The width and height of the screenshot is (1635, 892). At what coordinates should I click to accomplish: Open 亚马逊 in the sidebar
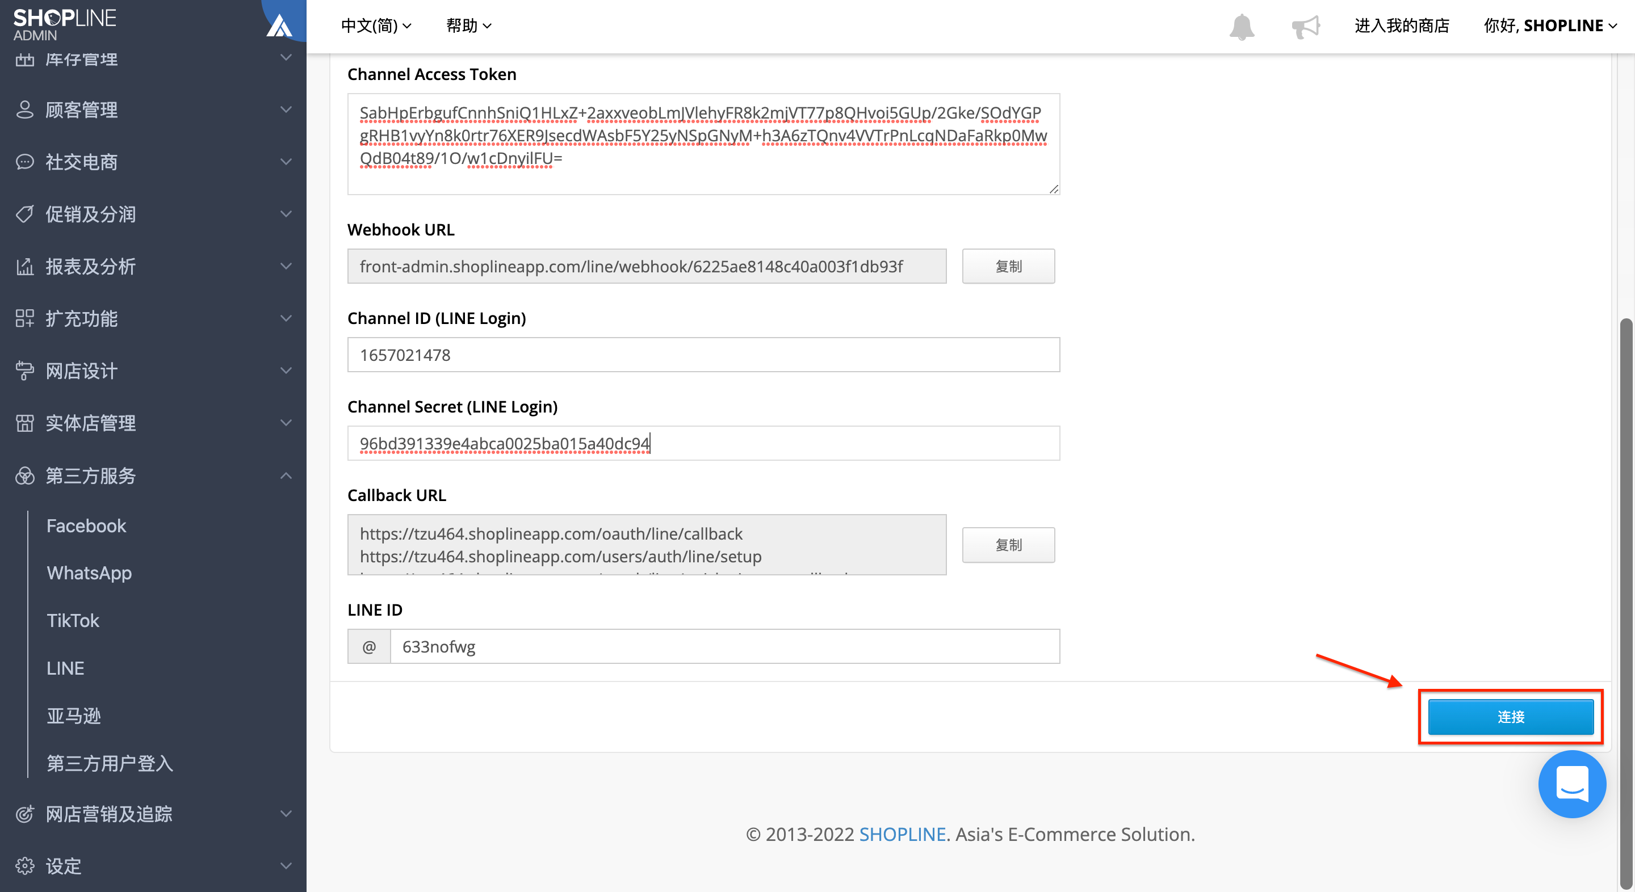[x=74, y=716]
